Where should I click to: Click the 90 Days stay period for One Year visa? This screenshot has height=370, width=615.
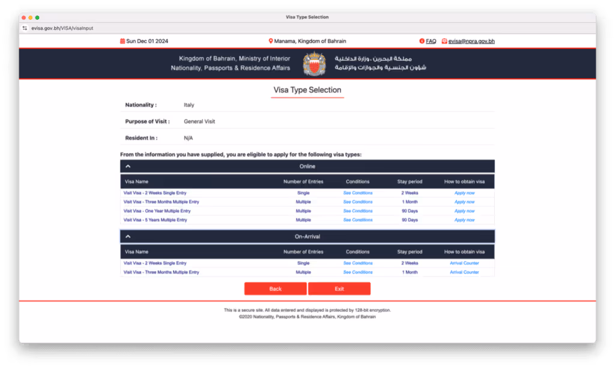[410, 211]
